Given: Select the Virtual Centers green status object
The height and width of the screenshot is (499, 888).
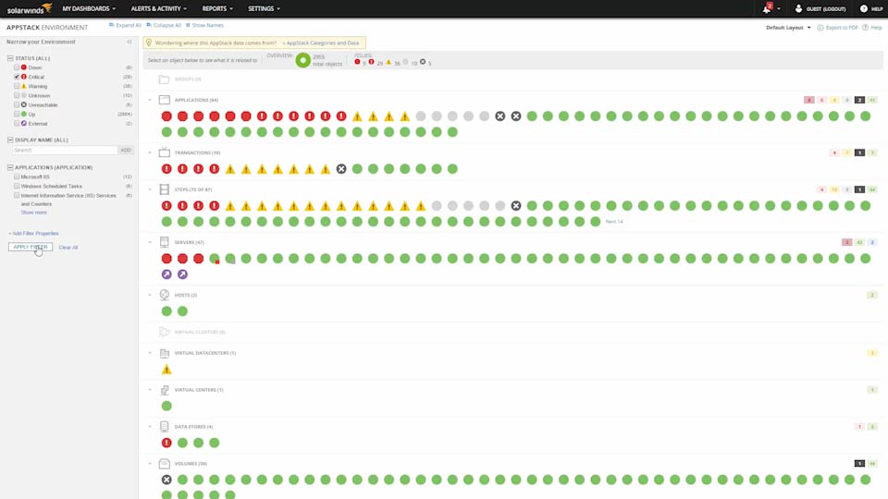Looking at the screenshot, I should tap(166, 406).
